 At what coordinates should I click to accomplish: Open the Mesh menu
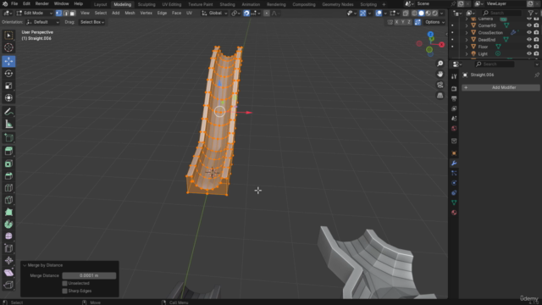pyautogui.click(x=130, y=14)
